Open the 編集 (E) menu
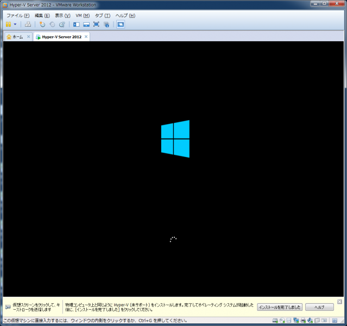347x326 pixels. (42, 16)
